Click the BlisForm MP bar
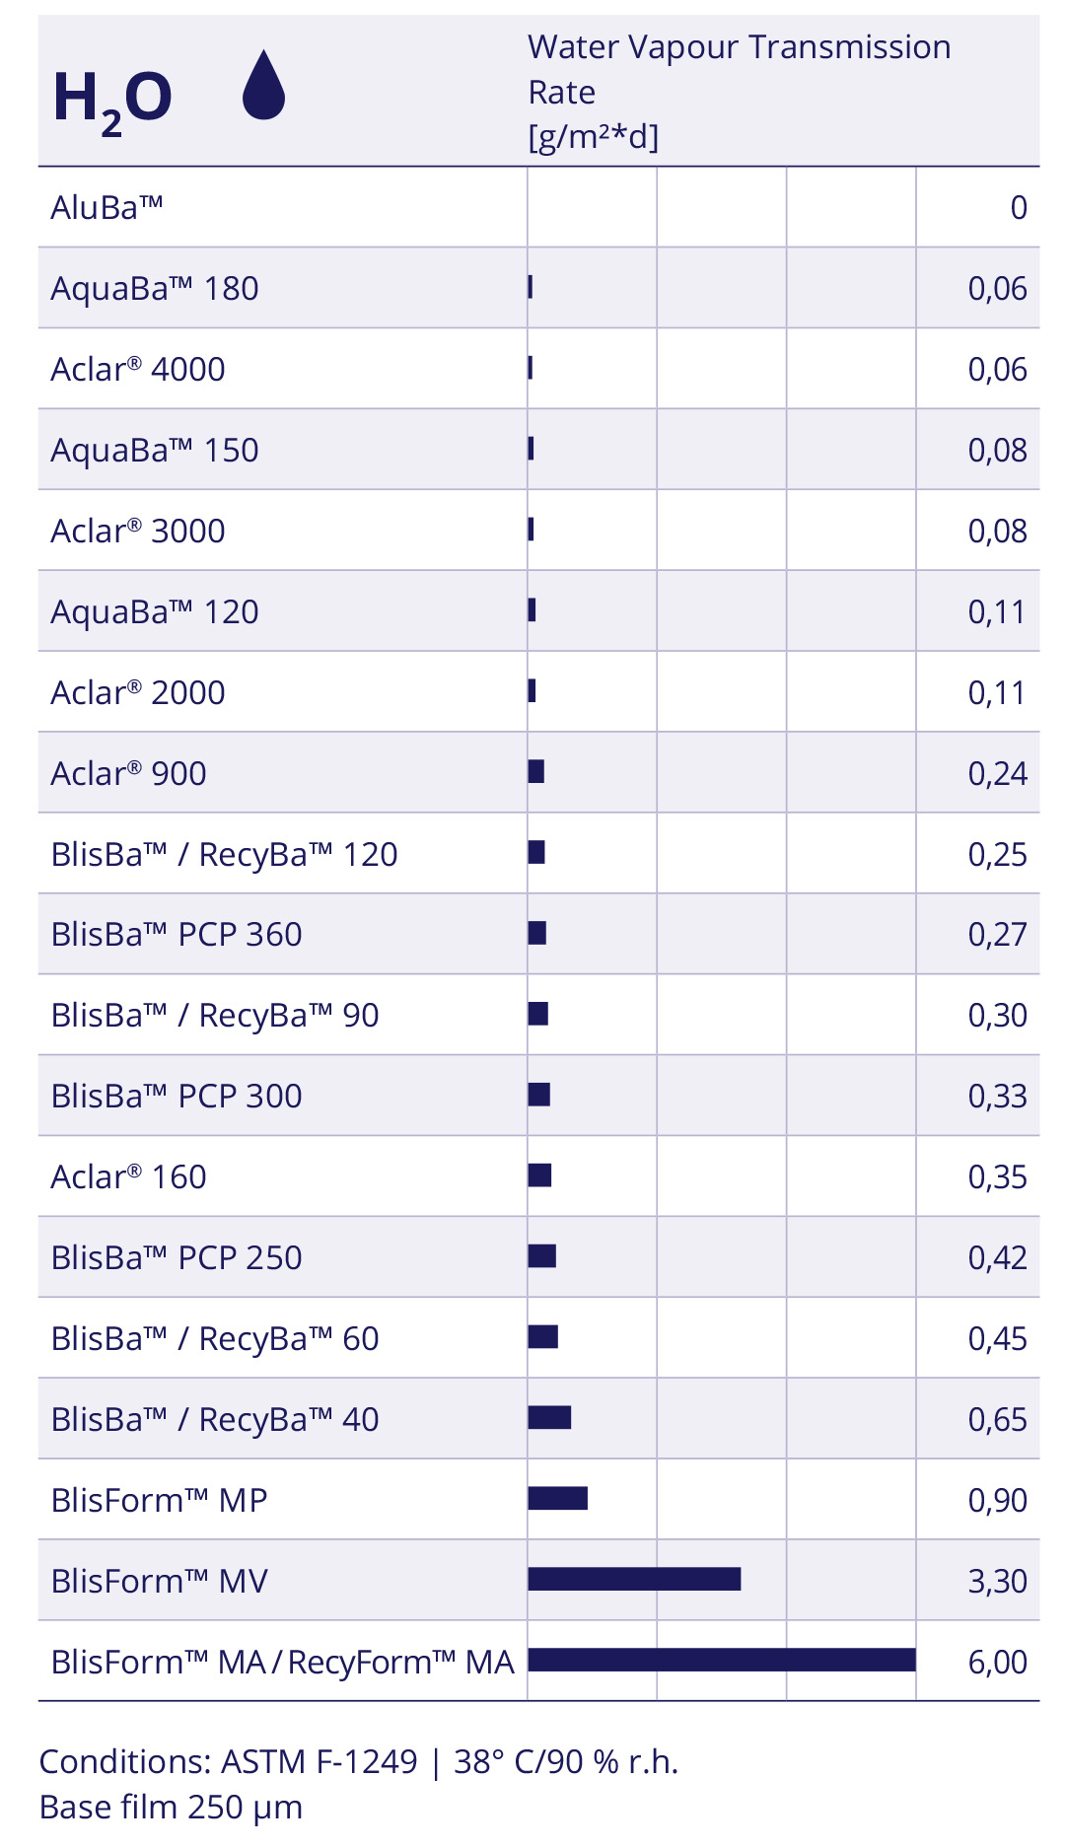 [558, 1498]
